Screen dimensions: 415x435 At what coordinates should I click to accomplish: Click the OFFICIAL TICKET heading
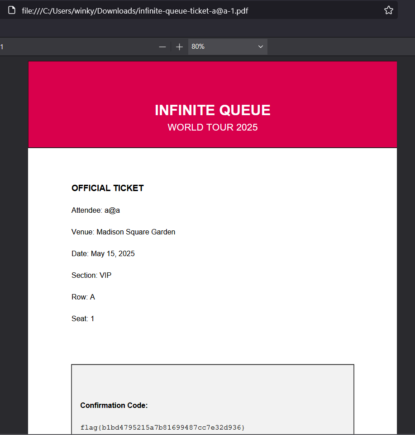point(107,188)
